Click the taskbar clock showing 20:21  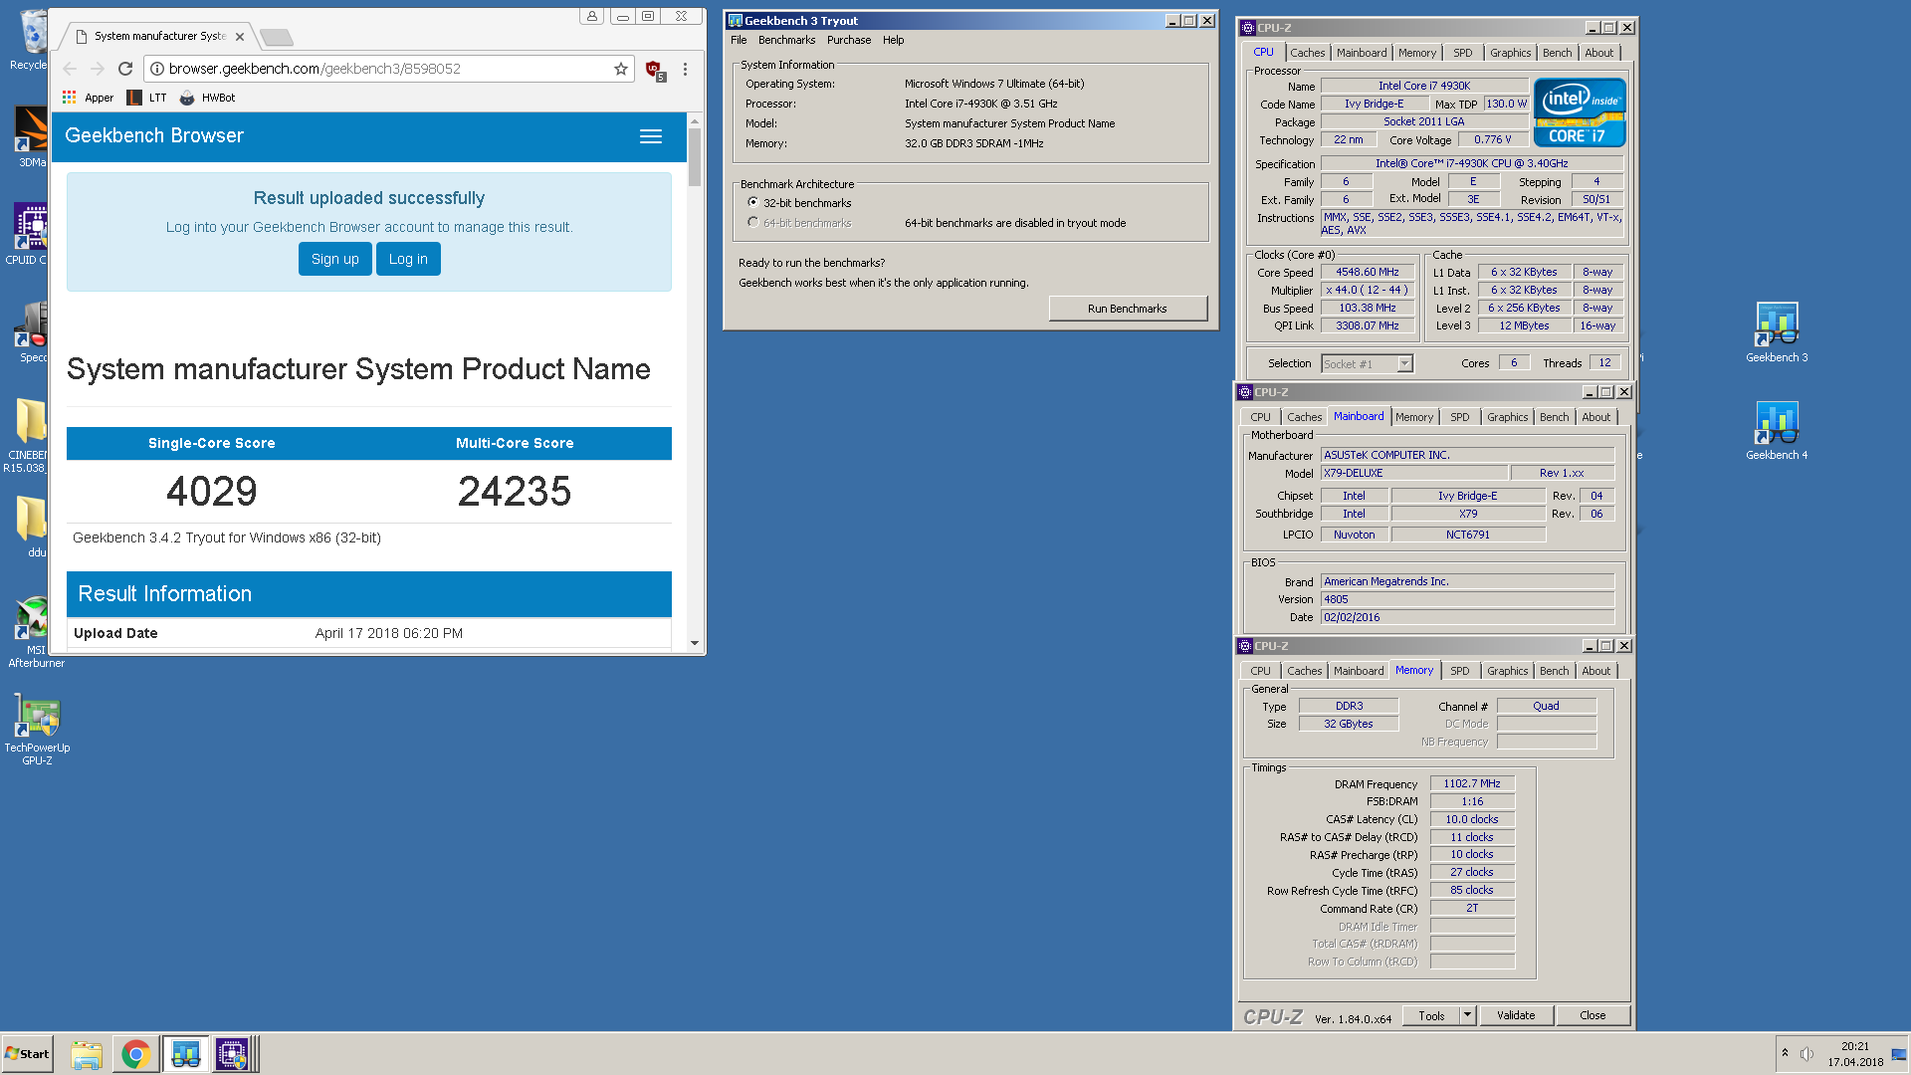(1855, 1054)
